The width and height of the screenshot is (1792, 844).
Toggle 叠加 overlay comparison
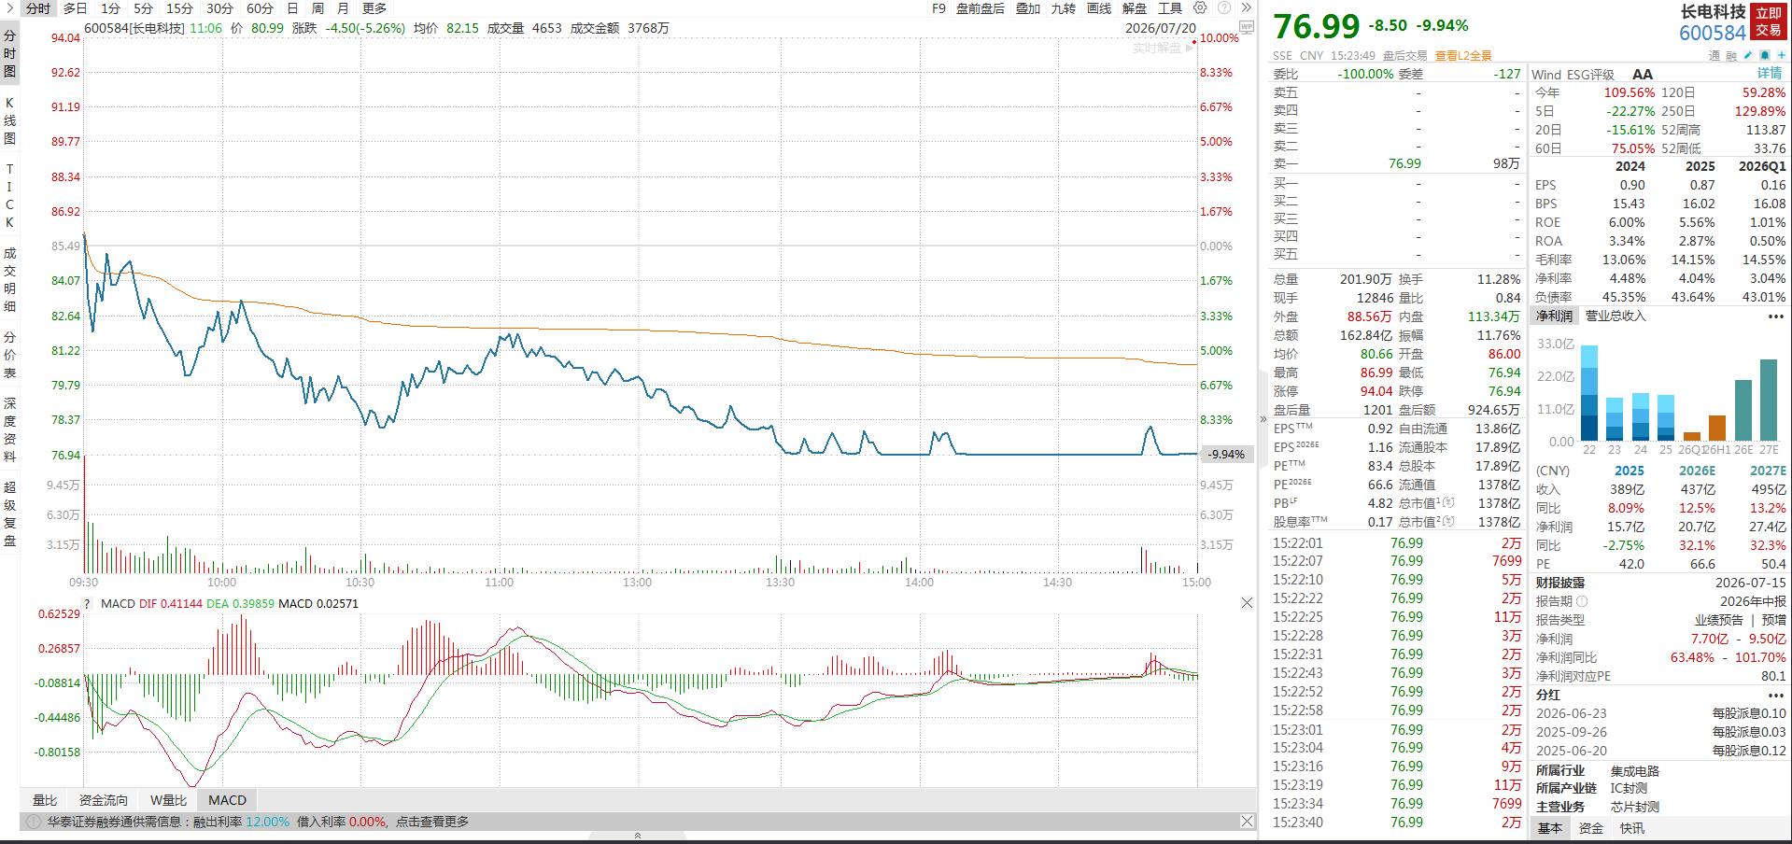pos(1028,8)
